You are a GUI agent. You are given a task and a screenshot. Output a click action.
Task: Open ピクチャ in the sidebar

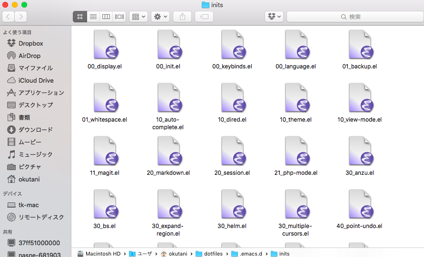coord(36,167)
